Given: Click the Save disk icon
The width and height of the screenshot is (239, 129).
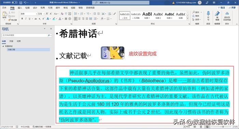Looking at the screenshot, I should [21, 3].
